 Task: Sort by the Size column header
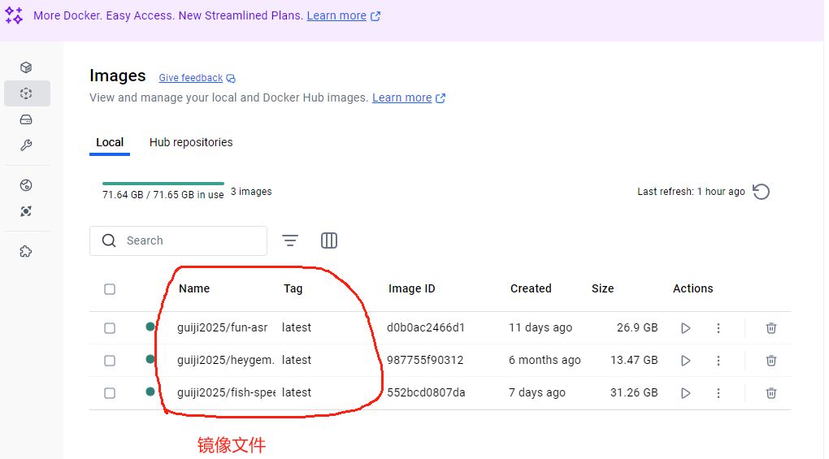(603, 288)
